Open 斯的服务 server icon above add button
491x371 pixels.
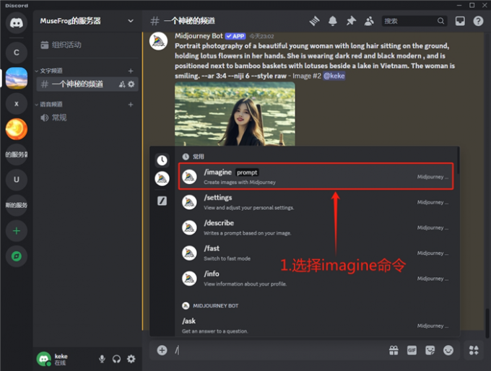coord(17,205)
